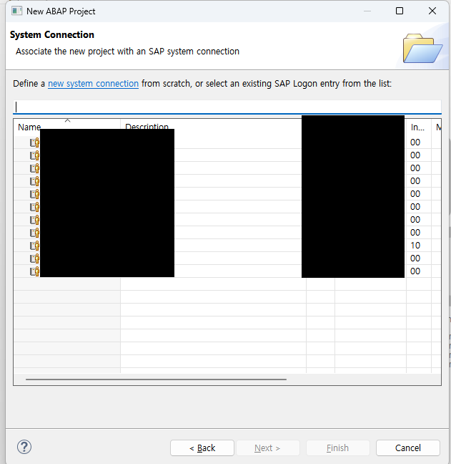451x464 pixels.
Task: Maximize the New ABAP Project window
Action: coord(400,11)
